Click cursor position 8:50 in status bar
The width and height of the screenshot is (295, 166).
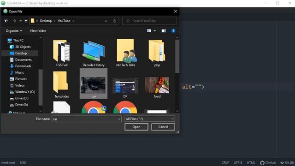23,163
